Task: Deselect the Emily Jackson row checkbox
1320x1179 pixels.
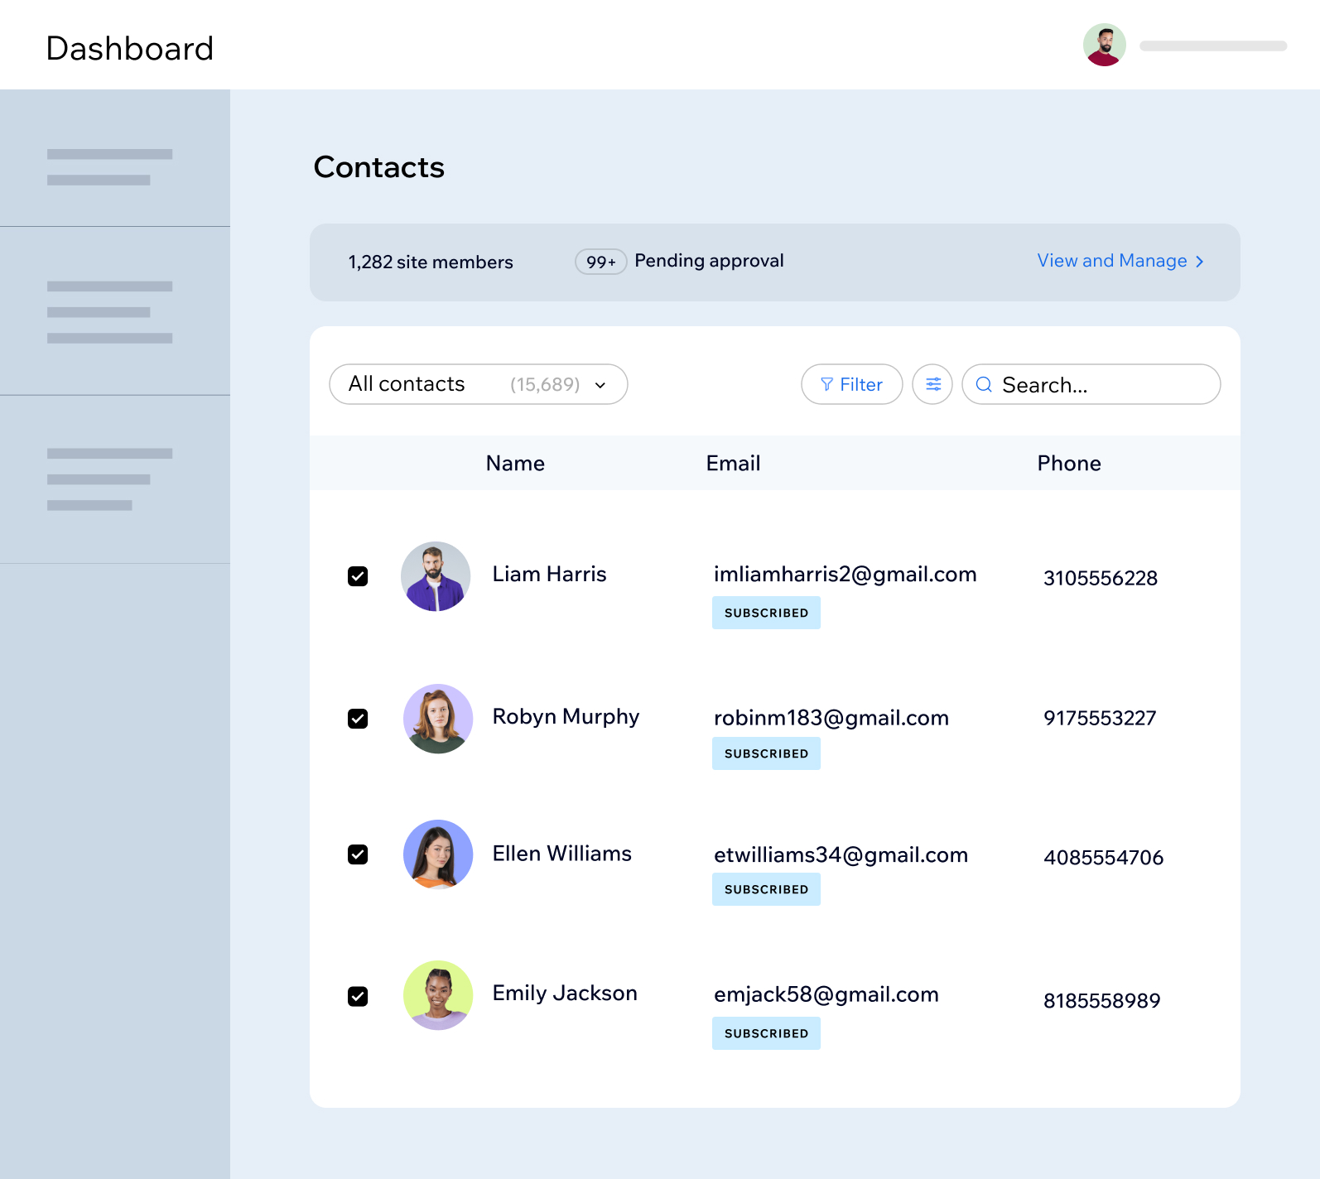Action: point(358,996)
